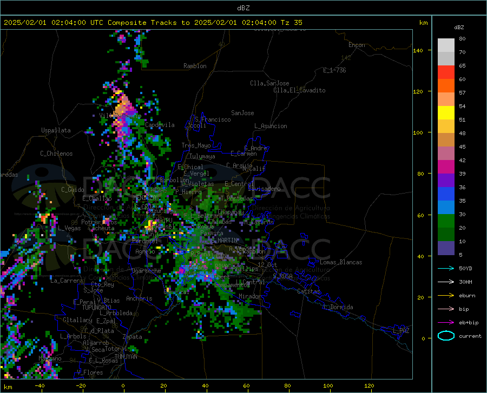Viewport: 487px width, 393px height.
Task: Click the 'C_Guido' map label
Action: point(73,190)
